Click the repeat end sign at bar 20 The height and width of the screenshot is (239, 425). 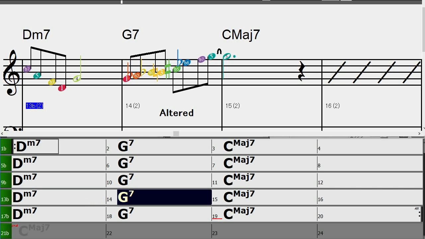click(x=420, y=214)
